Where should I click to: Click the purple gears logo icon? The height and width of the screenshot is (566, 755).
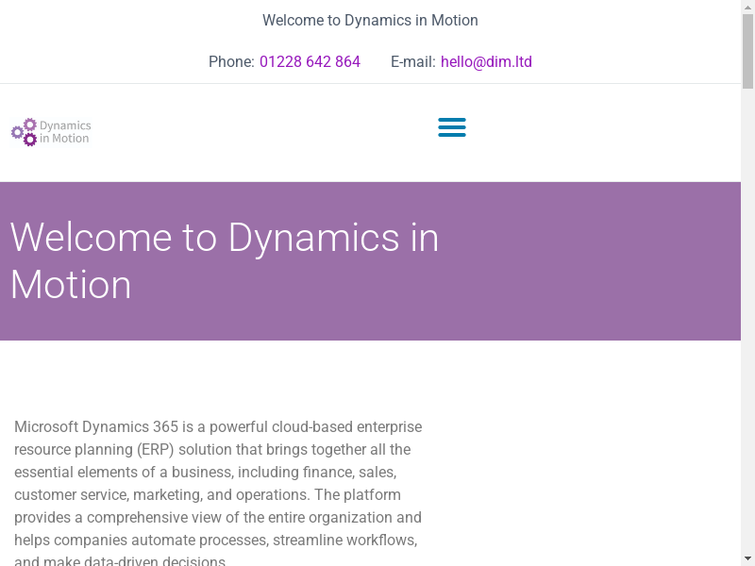(25, 132)
